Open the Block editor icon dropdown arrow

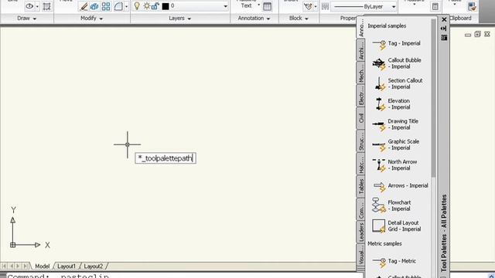pyautogui.click(x=316, y=7)
